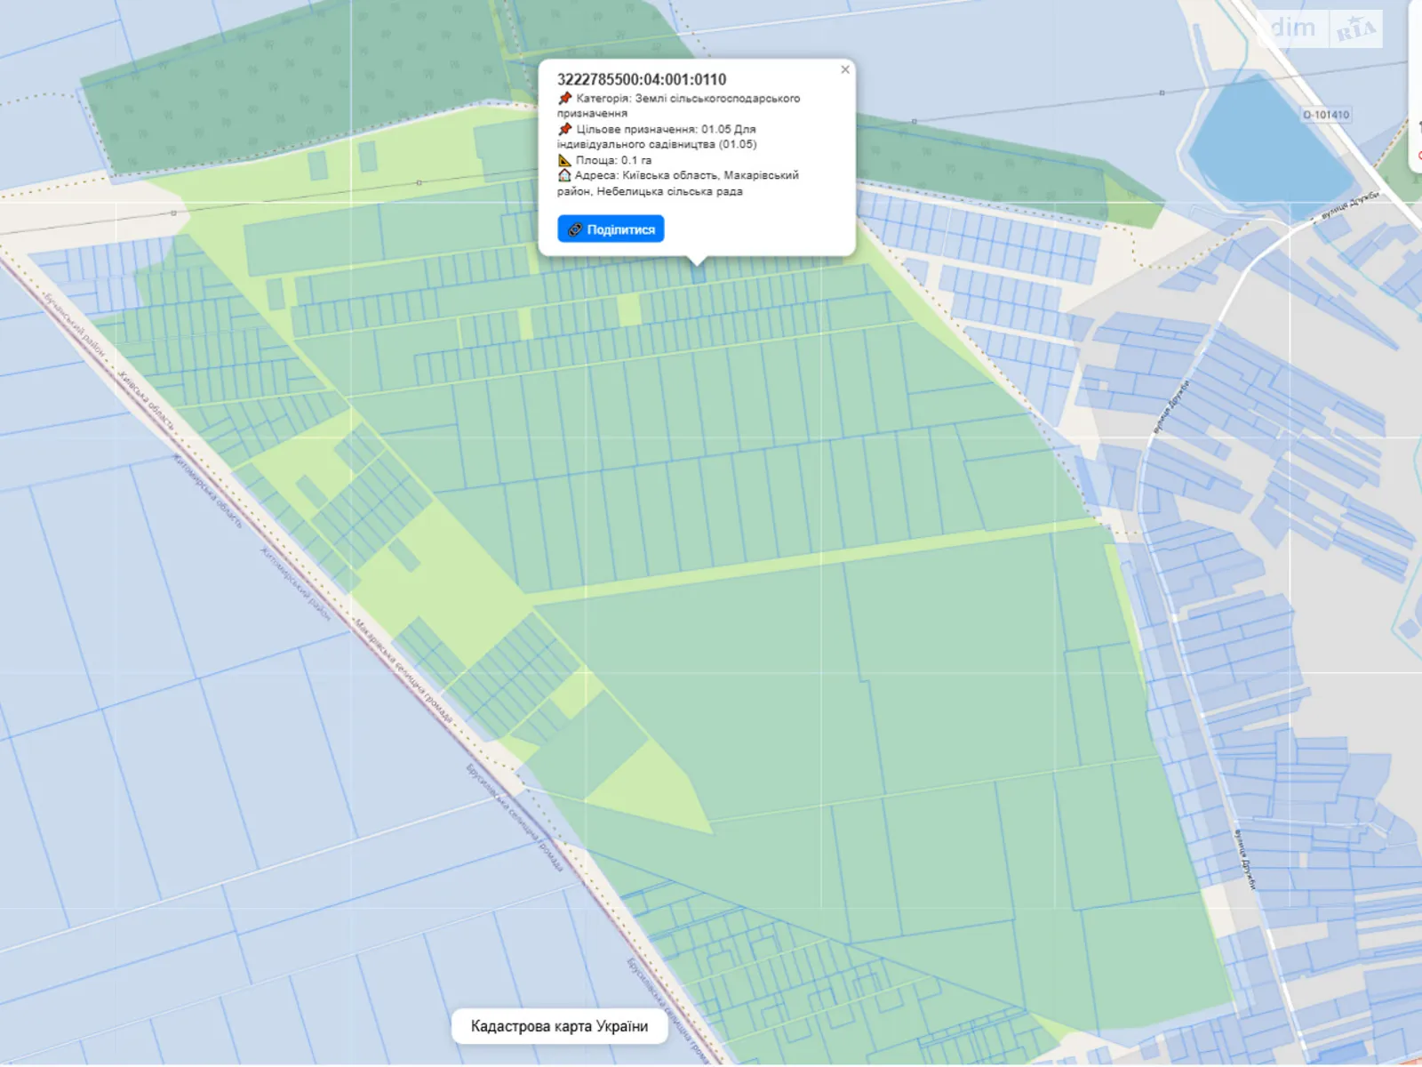This screenshot has height=1067, width=1422.
Task: Click the pushpin icon beside Категорія
Action: [x=564, y=98]
